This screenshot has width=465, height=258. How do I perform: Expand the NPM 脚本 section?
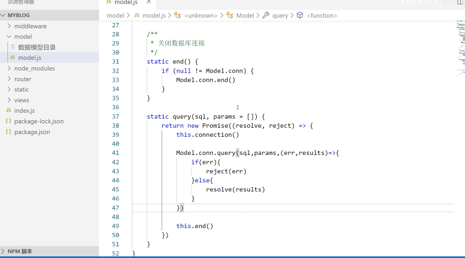tap(3, 252)
